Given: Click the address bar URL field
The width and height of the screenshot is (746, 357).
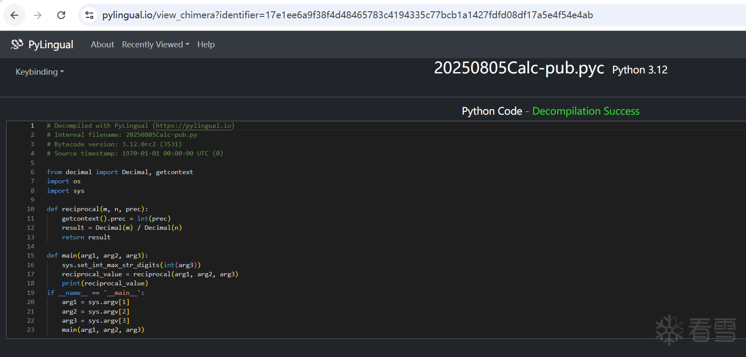Looking at the screenshot, I should point(347,15).
